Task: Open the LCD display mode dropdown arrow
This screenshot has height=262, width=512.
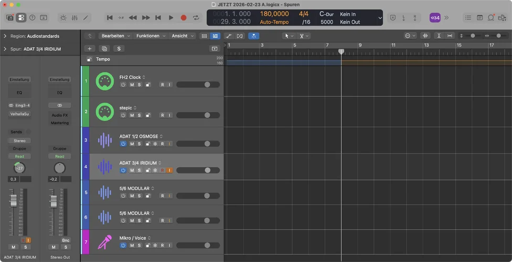Action: click(380, 18)
